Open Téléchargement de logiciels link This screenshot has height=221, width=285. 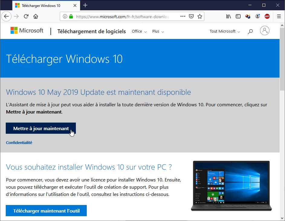[92, 31]
